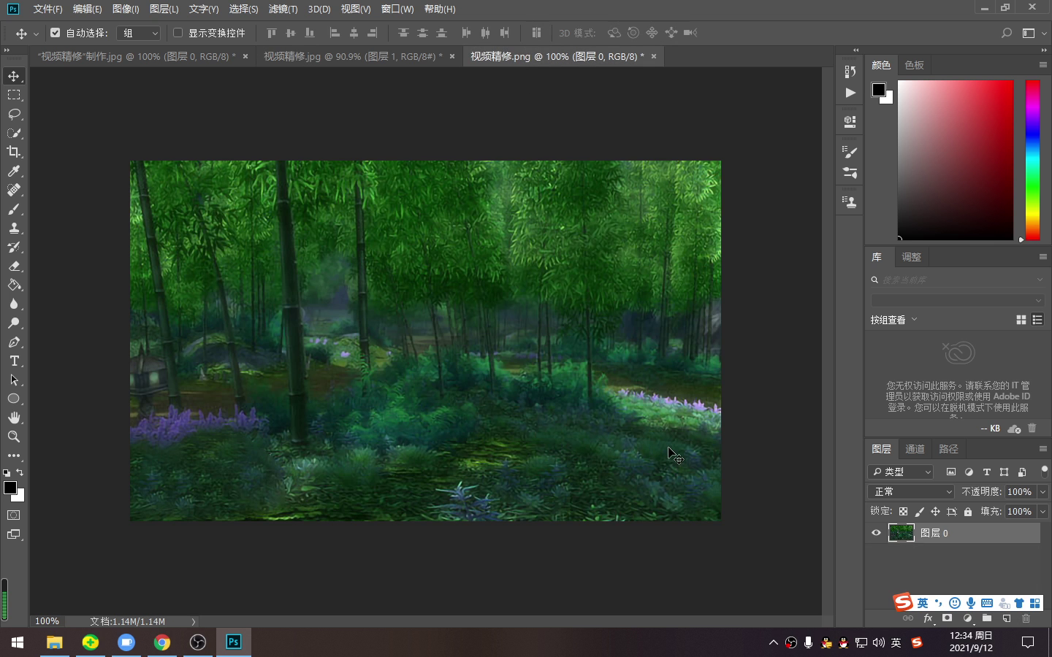
Task: Select the Zoom tool
Action: point(14,437)
